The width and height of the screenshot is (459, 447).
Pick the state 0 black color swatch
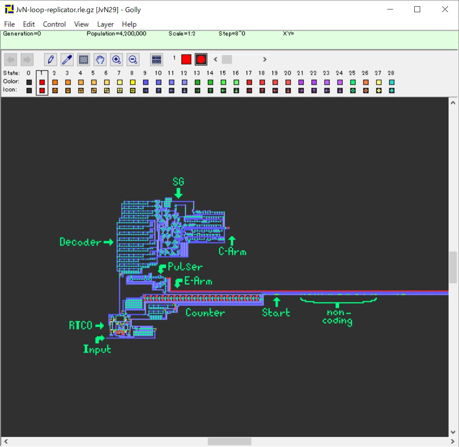point(29,82)
